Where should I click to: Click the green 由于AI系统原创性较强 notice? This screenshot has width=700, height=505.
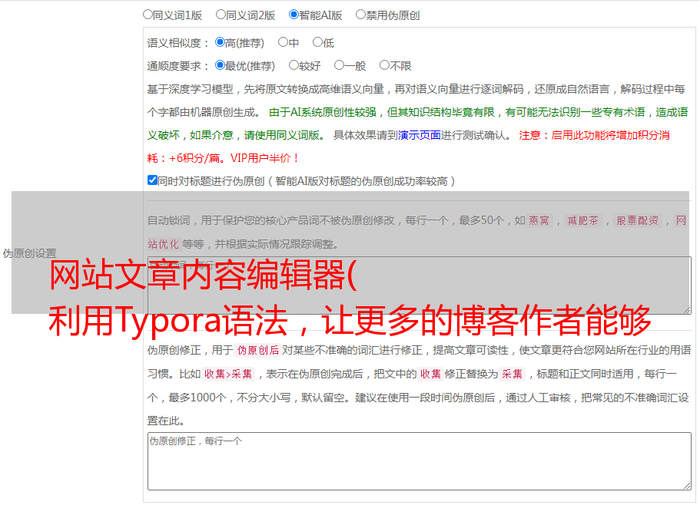[417, 124]
